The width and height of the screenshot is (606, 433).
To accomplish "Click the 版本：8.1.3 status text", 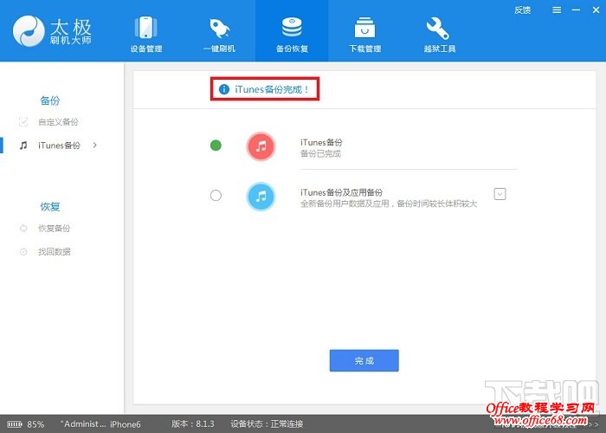I will (x=192, y=424).
